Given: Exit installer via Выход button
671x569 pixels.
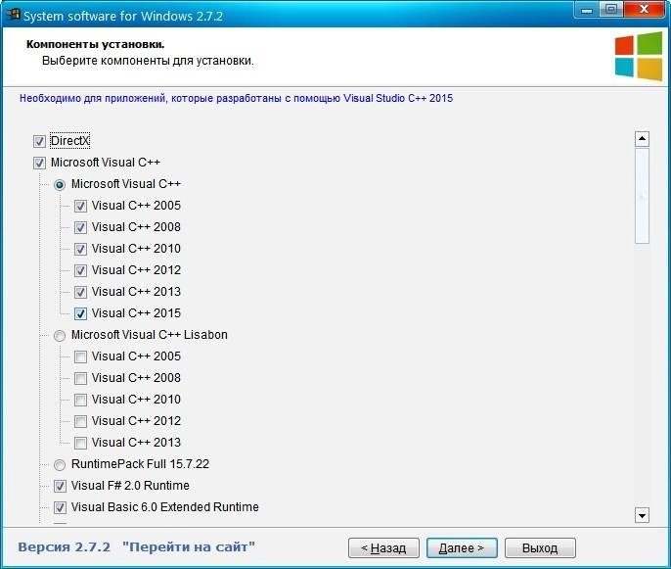Looking at the screenshot, I should click(540, 548).
